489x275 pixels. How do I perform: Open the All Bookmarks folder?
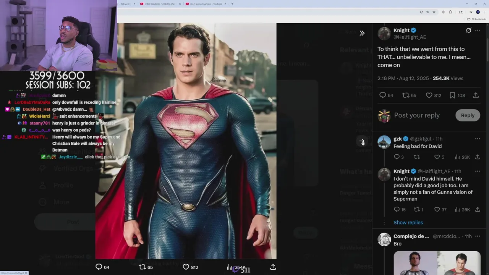pos(477,19)
